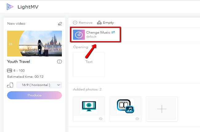Click the Change Music swap arrows
This screenshot has height=132, width=200.
pyautogui.click(x=113, y=32)
